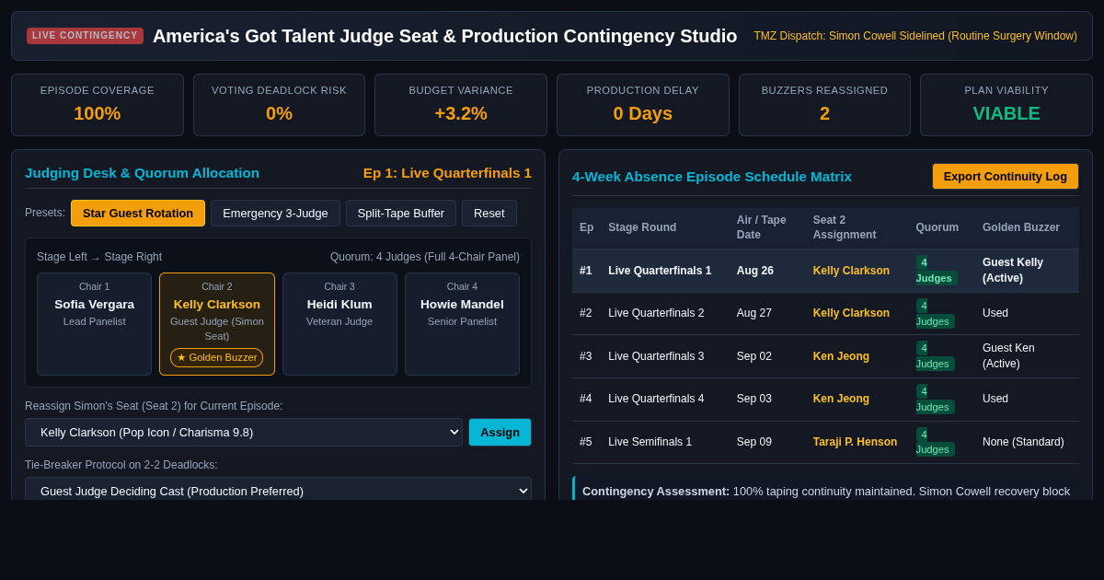1104x580 pixels.
Task: Select episode #2 Live Quarterfinals 2 row
Action: coord(825,313)
